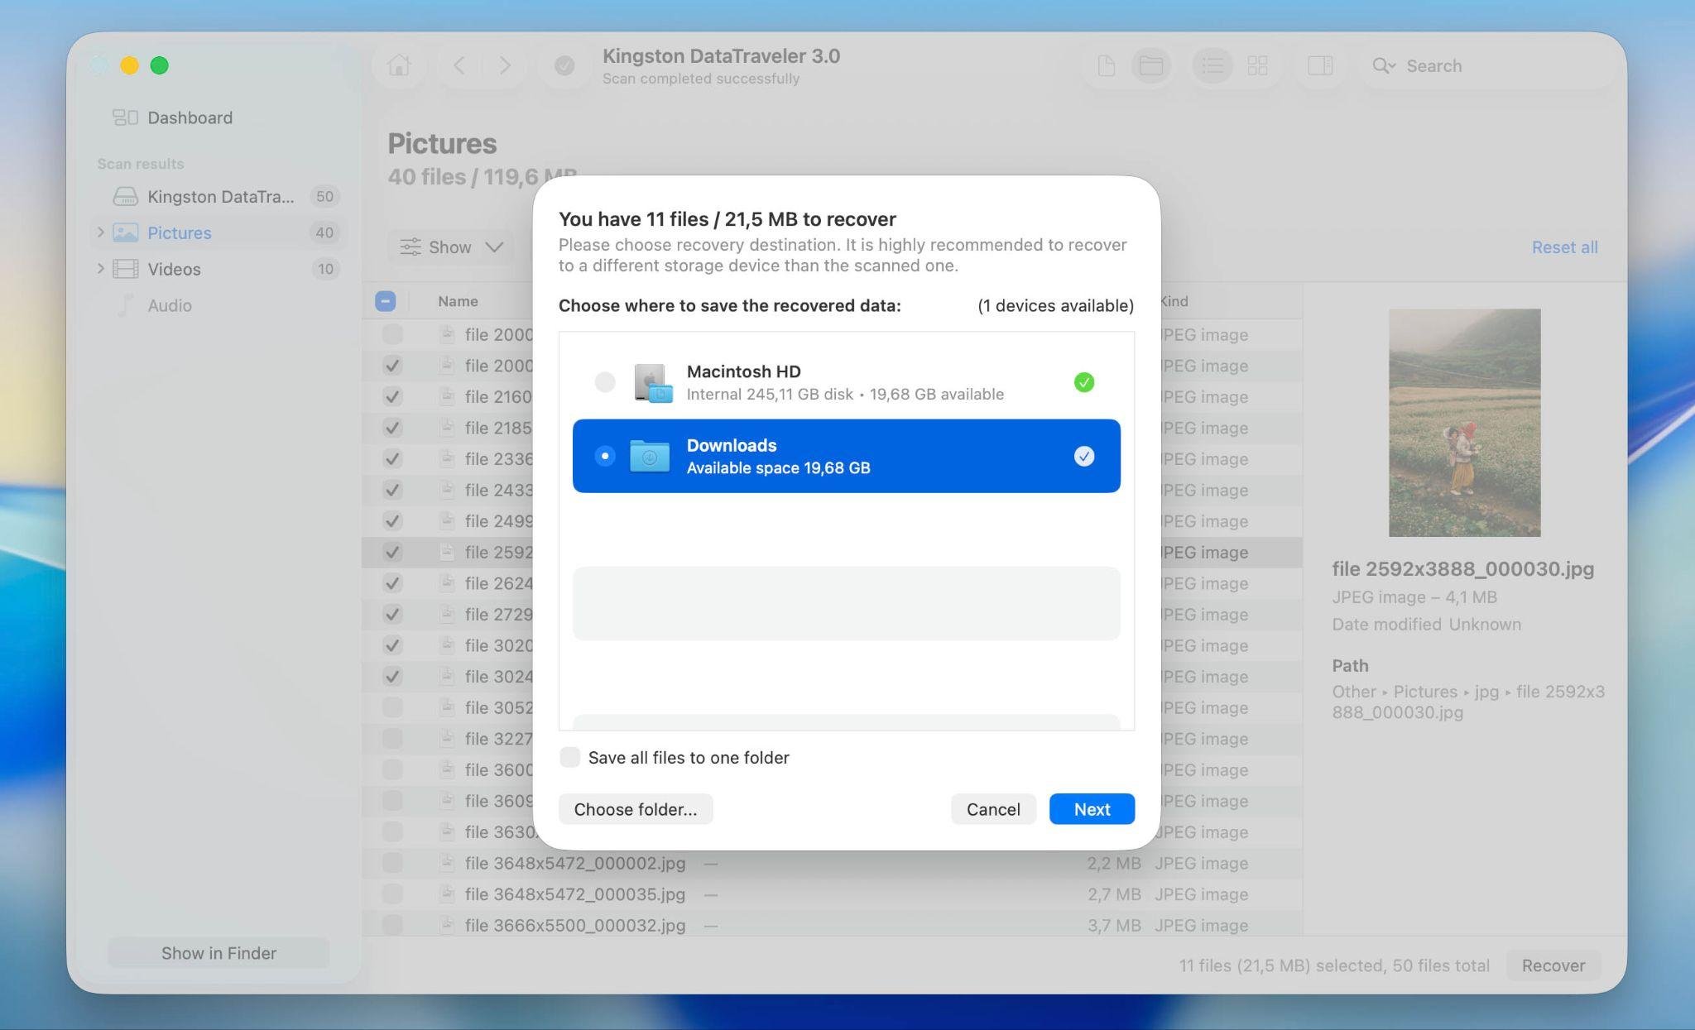Image resolution: width=1695 pixels, height=1030 pixels.
Task: Select Audio category in sidebar
Action: point(170,305)
